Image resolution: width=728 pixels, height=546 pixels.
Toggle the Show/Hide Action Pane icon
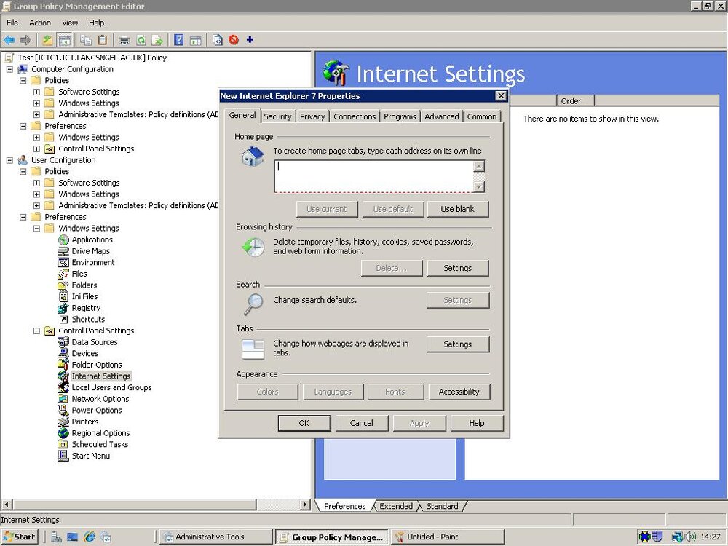pos(195,40)
